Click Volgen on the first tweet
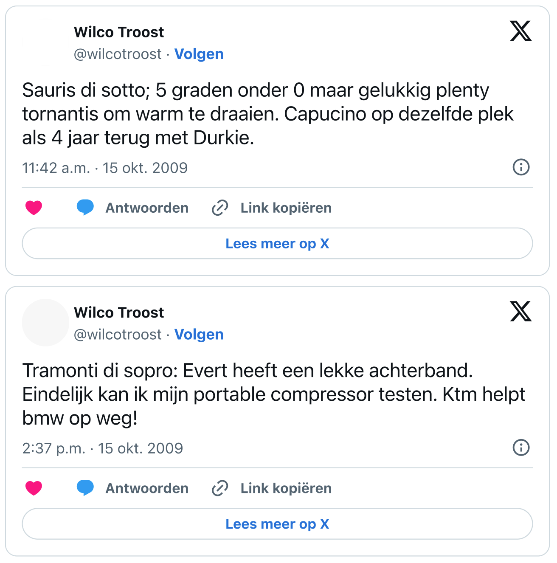The image size is (557, 563). click(x=199, y=54)
